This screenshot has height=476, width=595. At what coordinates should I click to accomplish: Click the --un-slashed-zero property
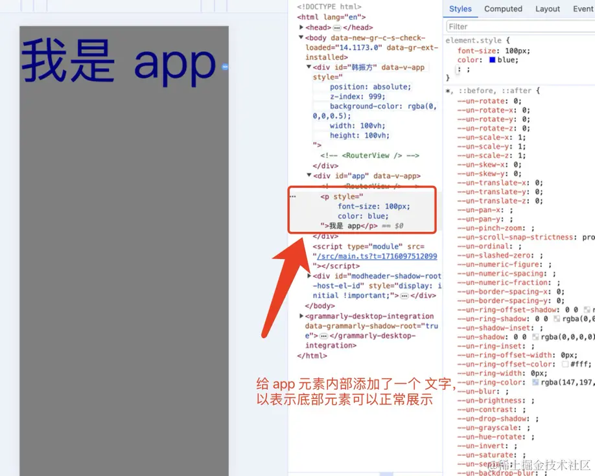coord(495,256)
